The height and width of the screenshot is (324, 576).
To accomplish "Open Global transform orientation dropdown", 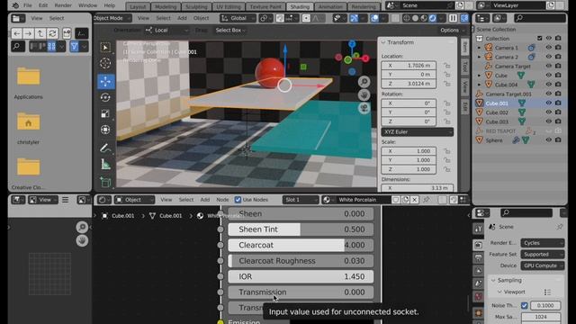I will (x=238, y=18).
